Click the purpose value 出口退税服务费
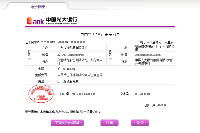The image size is (200, 133). 68,81
